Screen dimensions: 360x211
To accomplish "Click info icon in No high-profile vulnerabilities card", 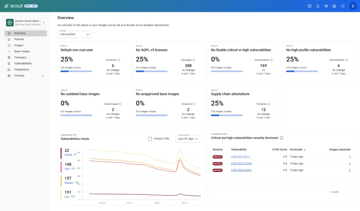I will point(346,60).
